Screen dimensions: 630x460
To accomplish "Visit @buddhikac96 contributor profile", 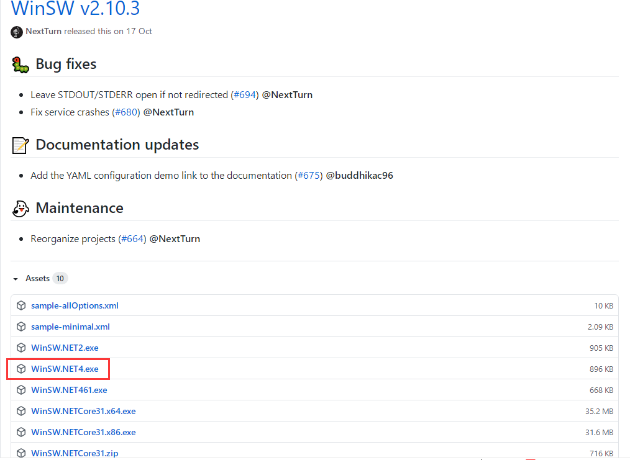I will pos(360,176).
